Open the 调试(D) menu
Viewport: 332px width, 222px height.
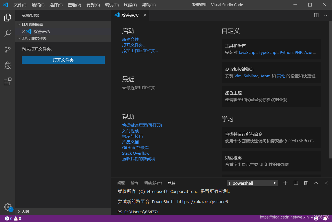click(112, 5)
